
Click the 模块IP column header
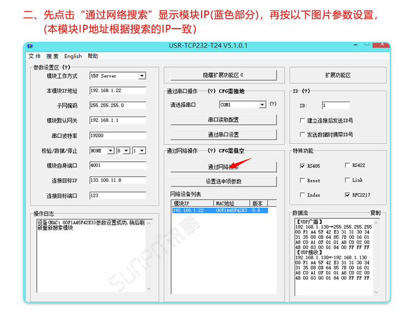pos(192,203)
